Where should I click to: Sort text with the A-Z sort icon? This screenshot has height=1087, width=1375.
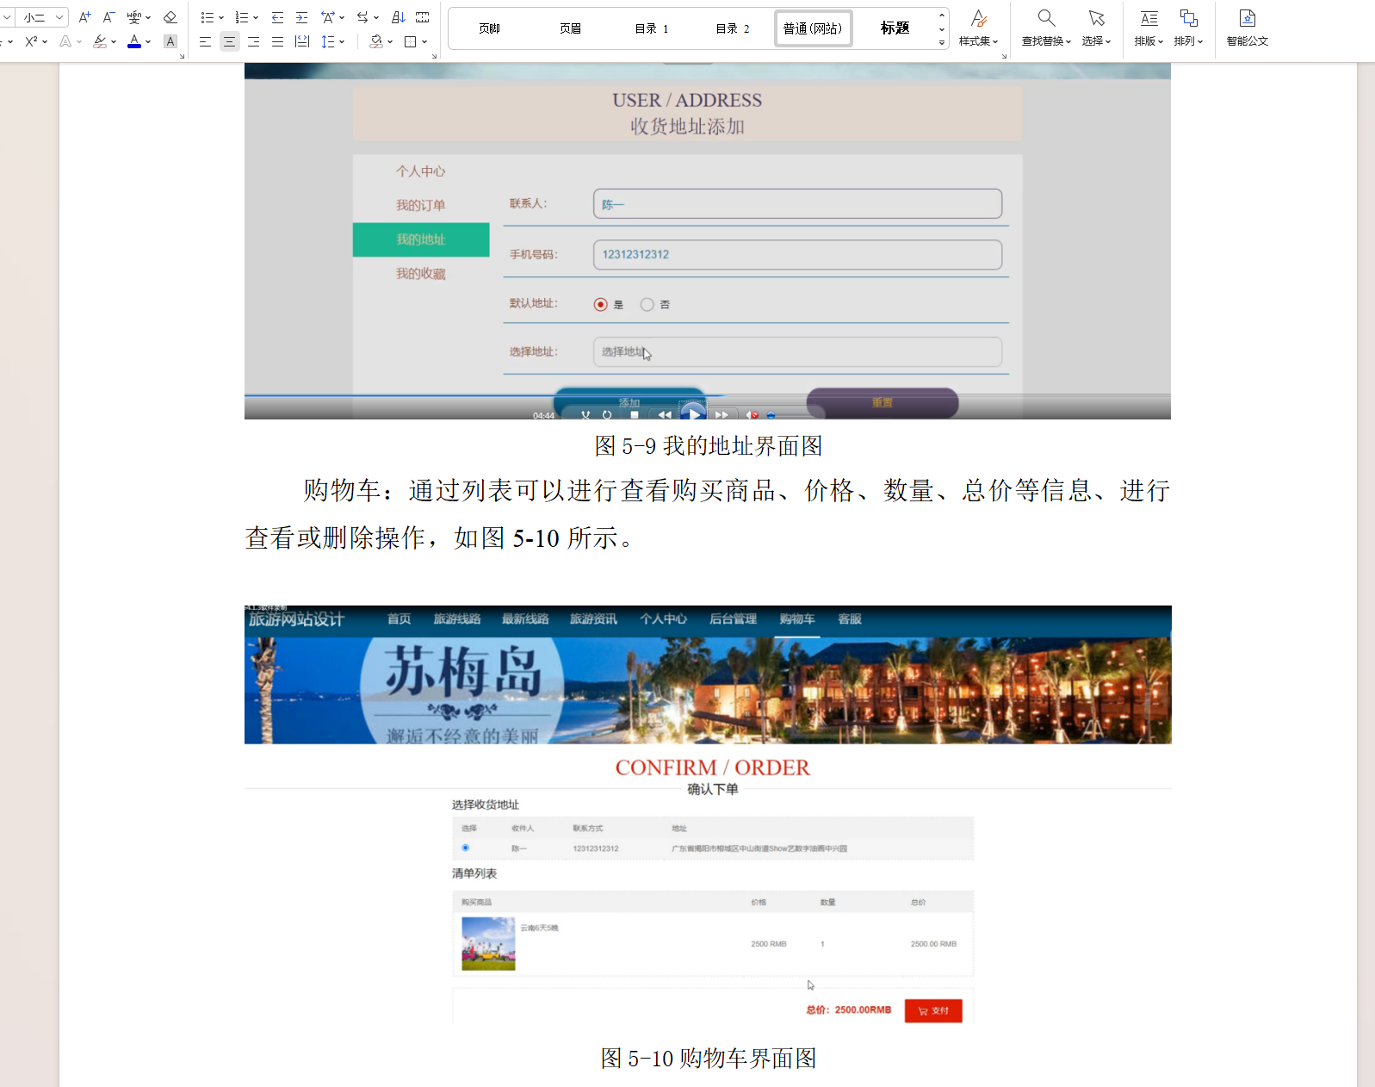(398, 17)
